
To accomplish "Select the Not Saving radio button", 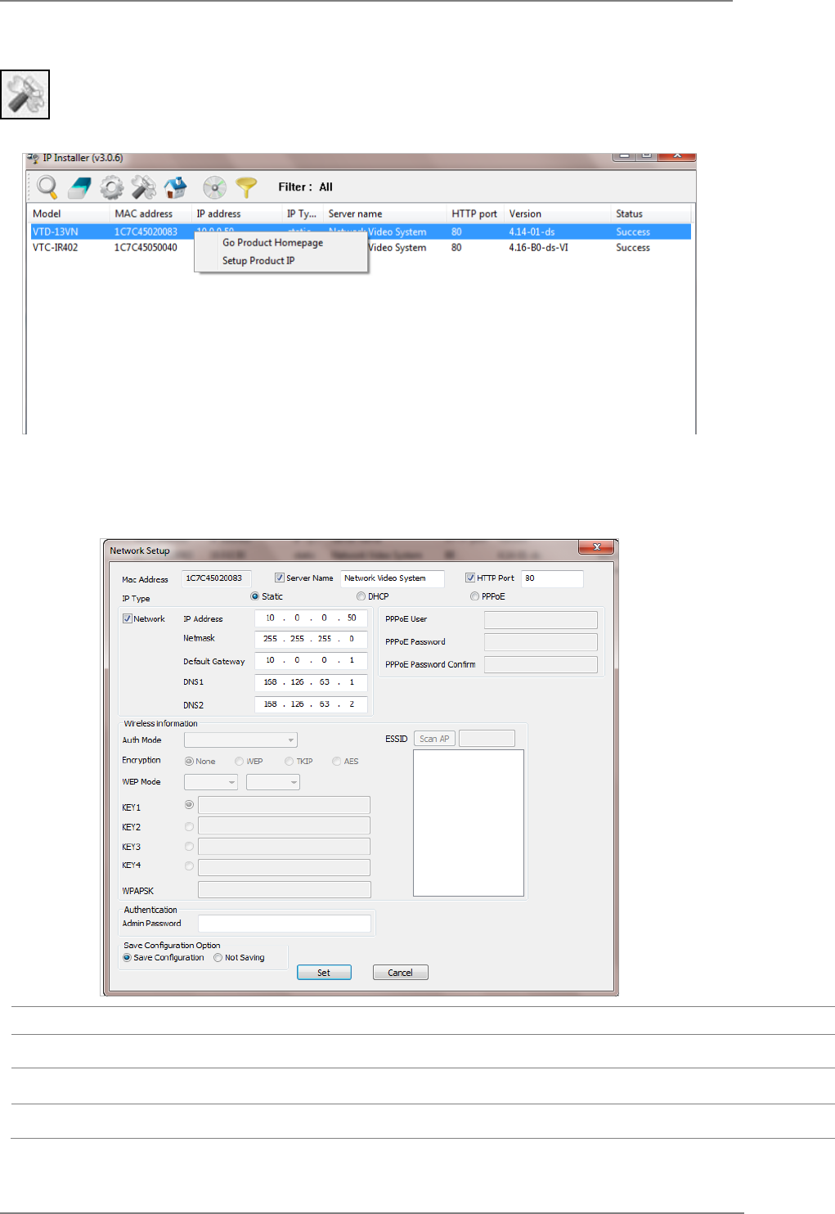I will tap(218, 957).
